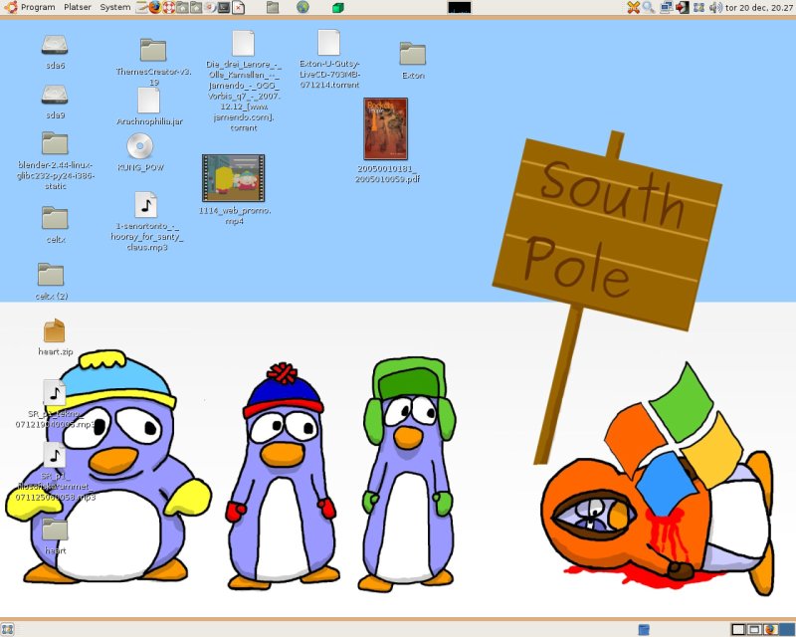Viewport: 796px width, 637px height.
Task: Click the green cube launcher
Action: tap(338, 8)
